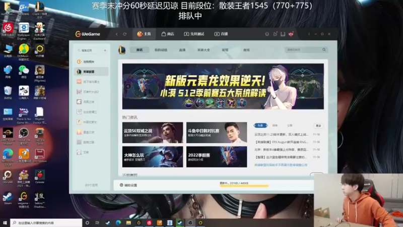
Task: Open the 主页 home tab in WeGame
Action: pyautogui.click(x=144, y=34)
